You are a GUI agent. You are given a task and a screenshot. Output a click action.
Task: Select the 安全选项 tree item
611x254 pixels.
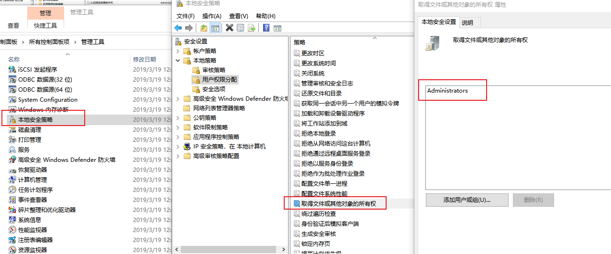tap(214, 89)
